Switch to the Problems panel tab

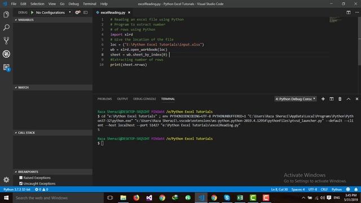(104, 99)
